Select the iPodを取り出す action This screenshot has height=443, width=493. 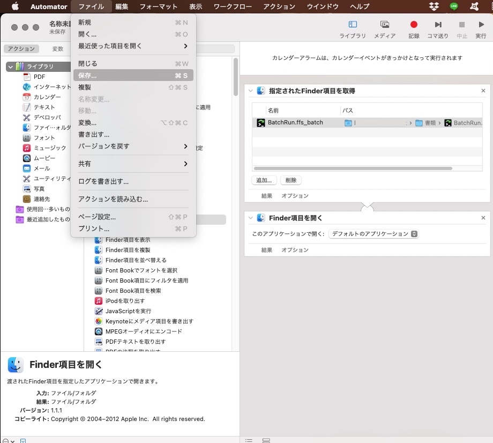coord(120,301)
